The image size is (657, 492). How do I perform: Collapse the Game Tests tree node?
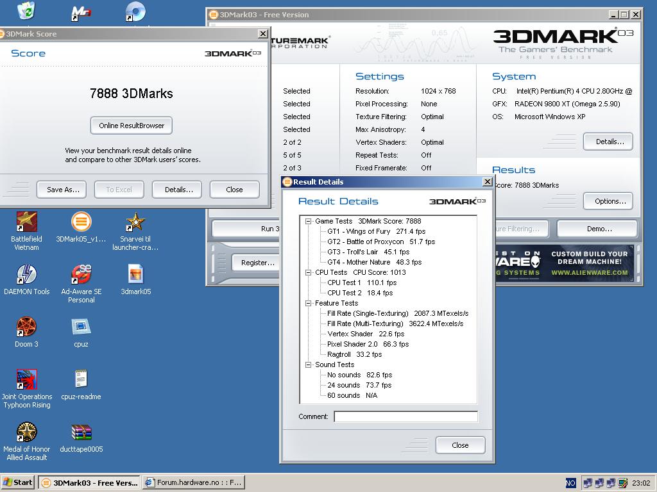(x=309, y=221)
